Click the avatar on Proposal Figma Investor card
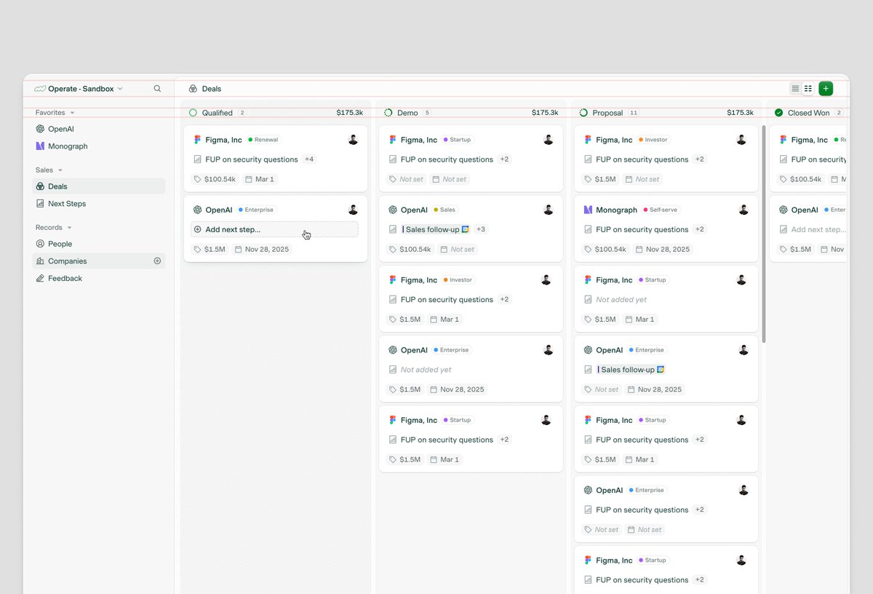Viewport: 873px width, 594px height. coord(741,140)
